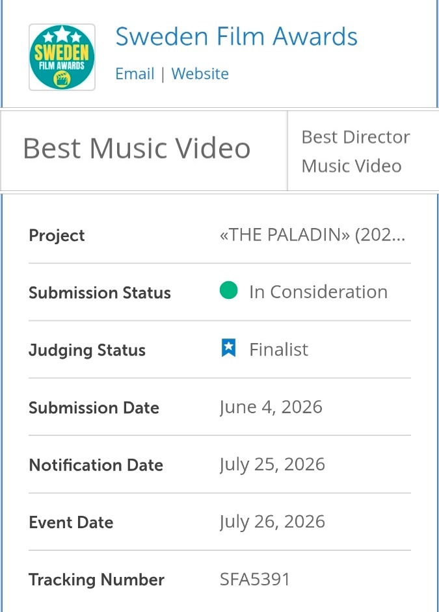Click the July 25, 2026 notification date

pos(272,465)
